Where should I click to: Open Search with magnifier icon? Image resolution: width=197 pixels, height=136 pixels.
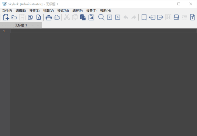[101, 17]
